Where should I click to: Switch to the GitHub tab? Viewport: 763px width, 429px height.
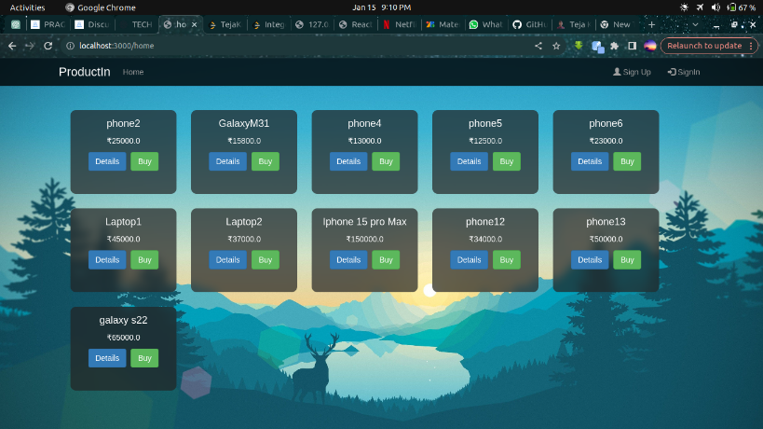coord(530,24)
